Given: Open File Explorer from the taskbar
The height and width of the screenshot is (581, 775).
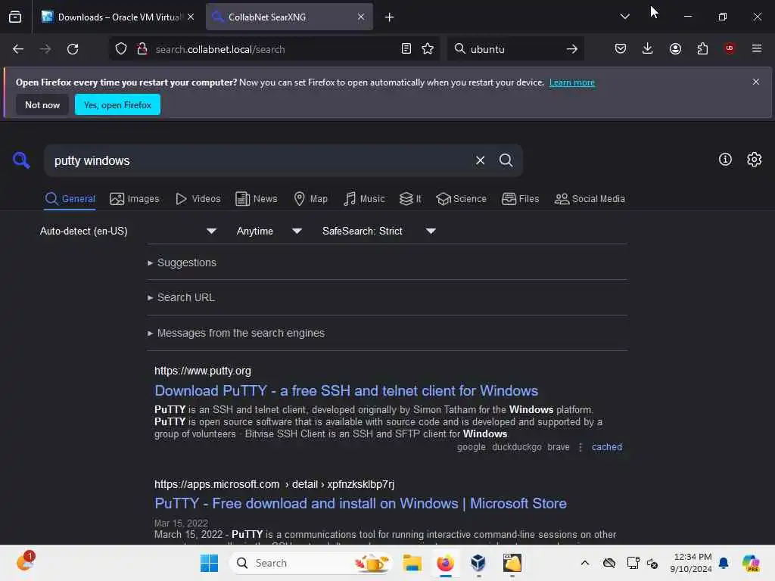Looking at the screenshot, I should [x=412, y=563].
